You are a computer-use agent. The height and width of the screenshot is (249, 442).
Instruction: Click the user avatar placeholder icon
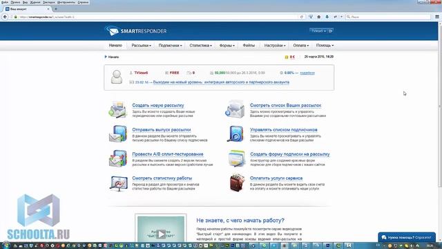pyautogui.click(x=117, y=77)
